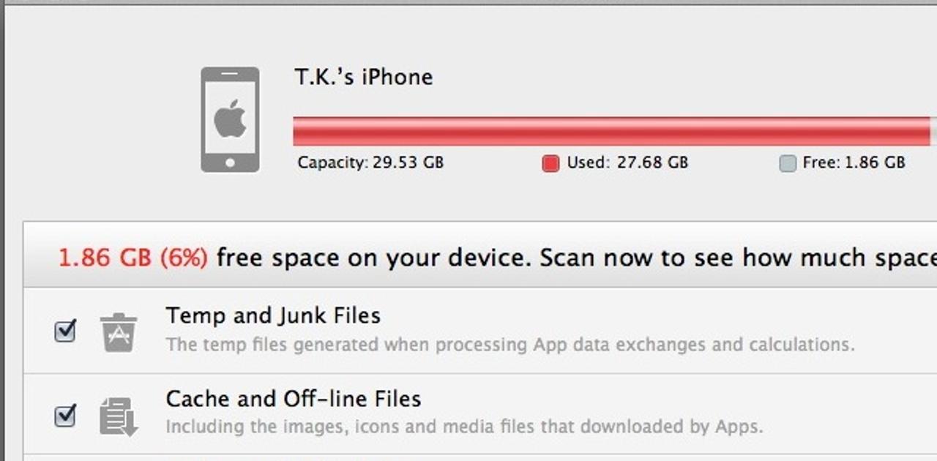Click the red storage usage bar
The width and height of the screenshot is (937, 461).
[x=611, y=131]
